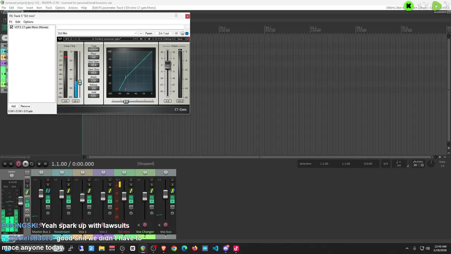Start playback with the transport Play button
Viewport: 451px width, 254px height.
(25, 164)
